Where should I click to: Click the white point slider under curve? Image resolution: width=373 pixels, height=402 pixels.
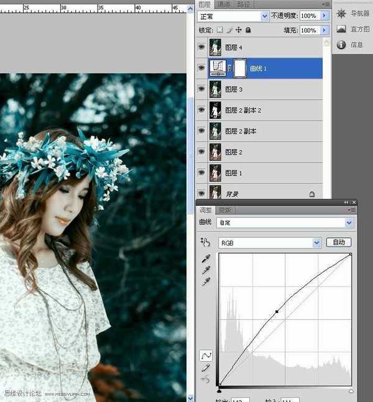351,391
